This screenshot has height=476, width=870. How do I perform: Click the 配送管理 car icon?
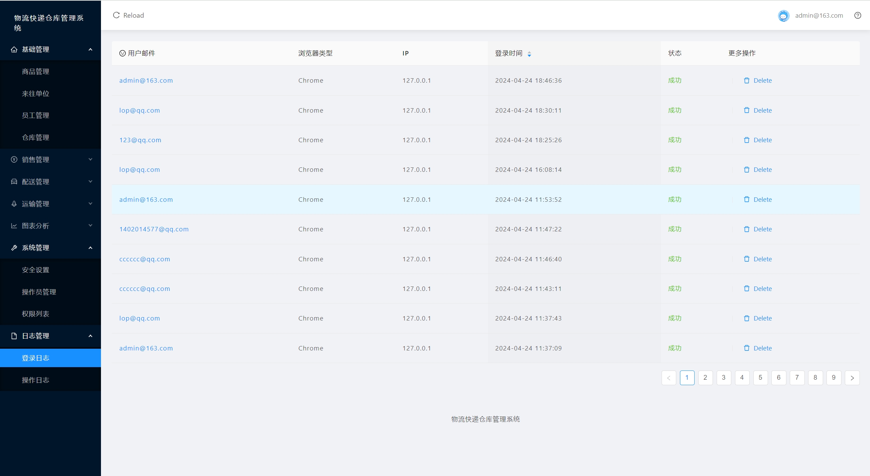pyautogui.click(x=14, y=182)
